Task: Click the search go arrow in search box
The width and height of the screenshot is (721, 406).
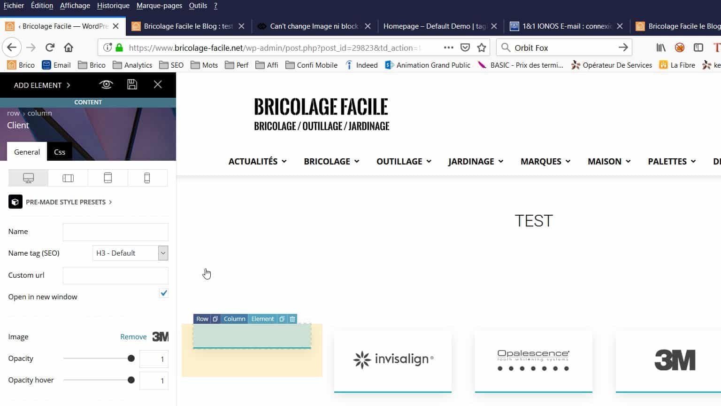Action: point(623,47)
